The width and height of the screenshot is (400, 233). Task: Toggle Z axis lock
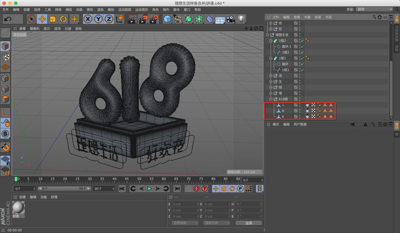(x=109, y=19)
